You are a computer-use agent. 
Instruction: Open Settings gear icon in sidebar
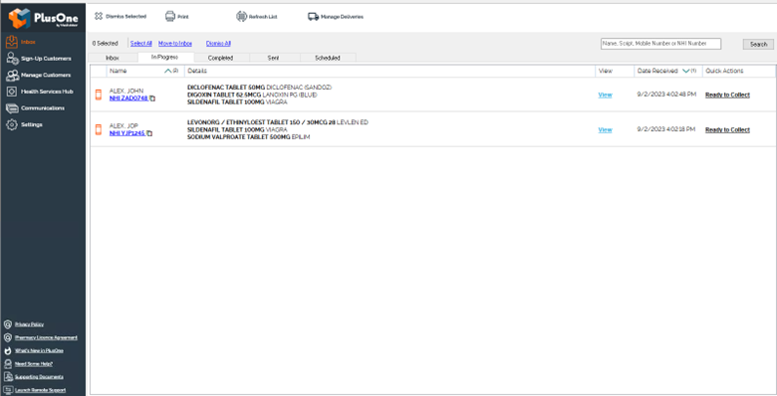click(12, 124)
